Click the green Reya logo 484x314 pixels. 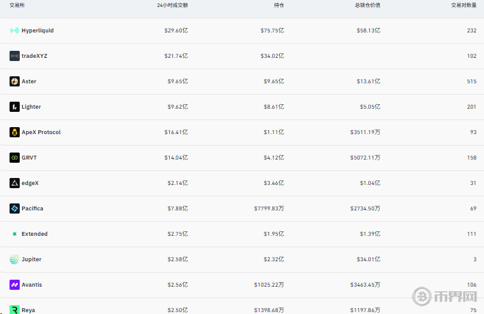point(15,310)
